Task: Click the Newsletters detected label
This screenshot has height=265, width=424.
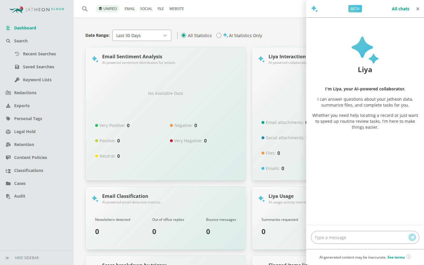Action: pos(112,220)
